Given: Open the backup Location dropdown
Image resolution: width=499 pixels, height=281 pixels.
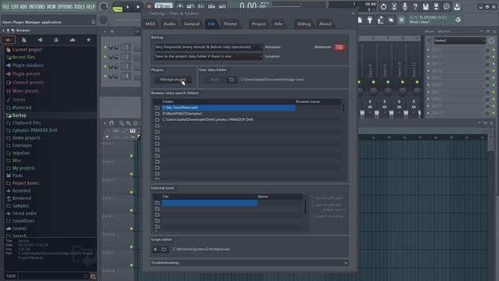Looking at the screenshot, I should pos(208,56).
